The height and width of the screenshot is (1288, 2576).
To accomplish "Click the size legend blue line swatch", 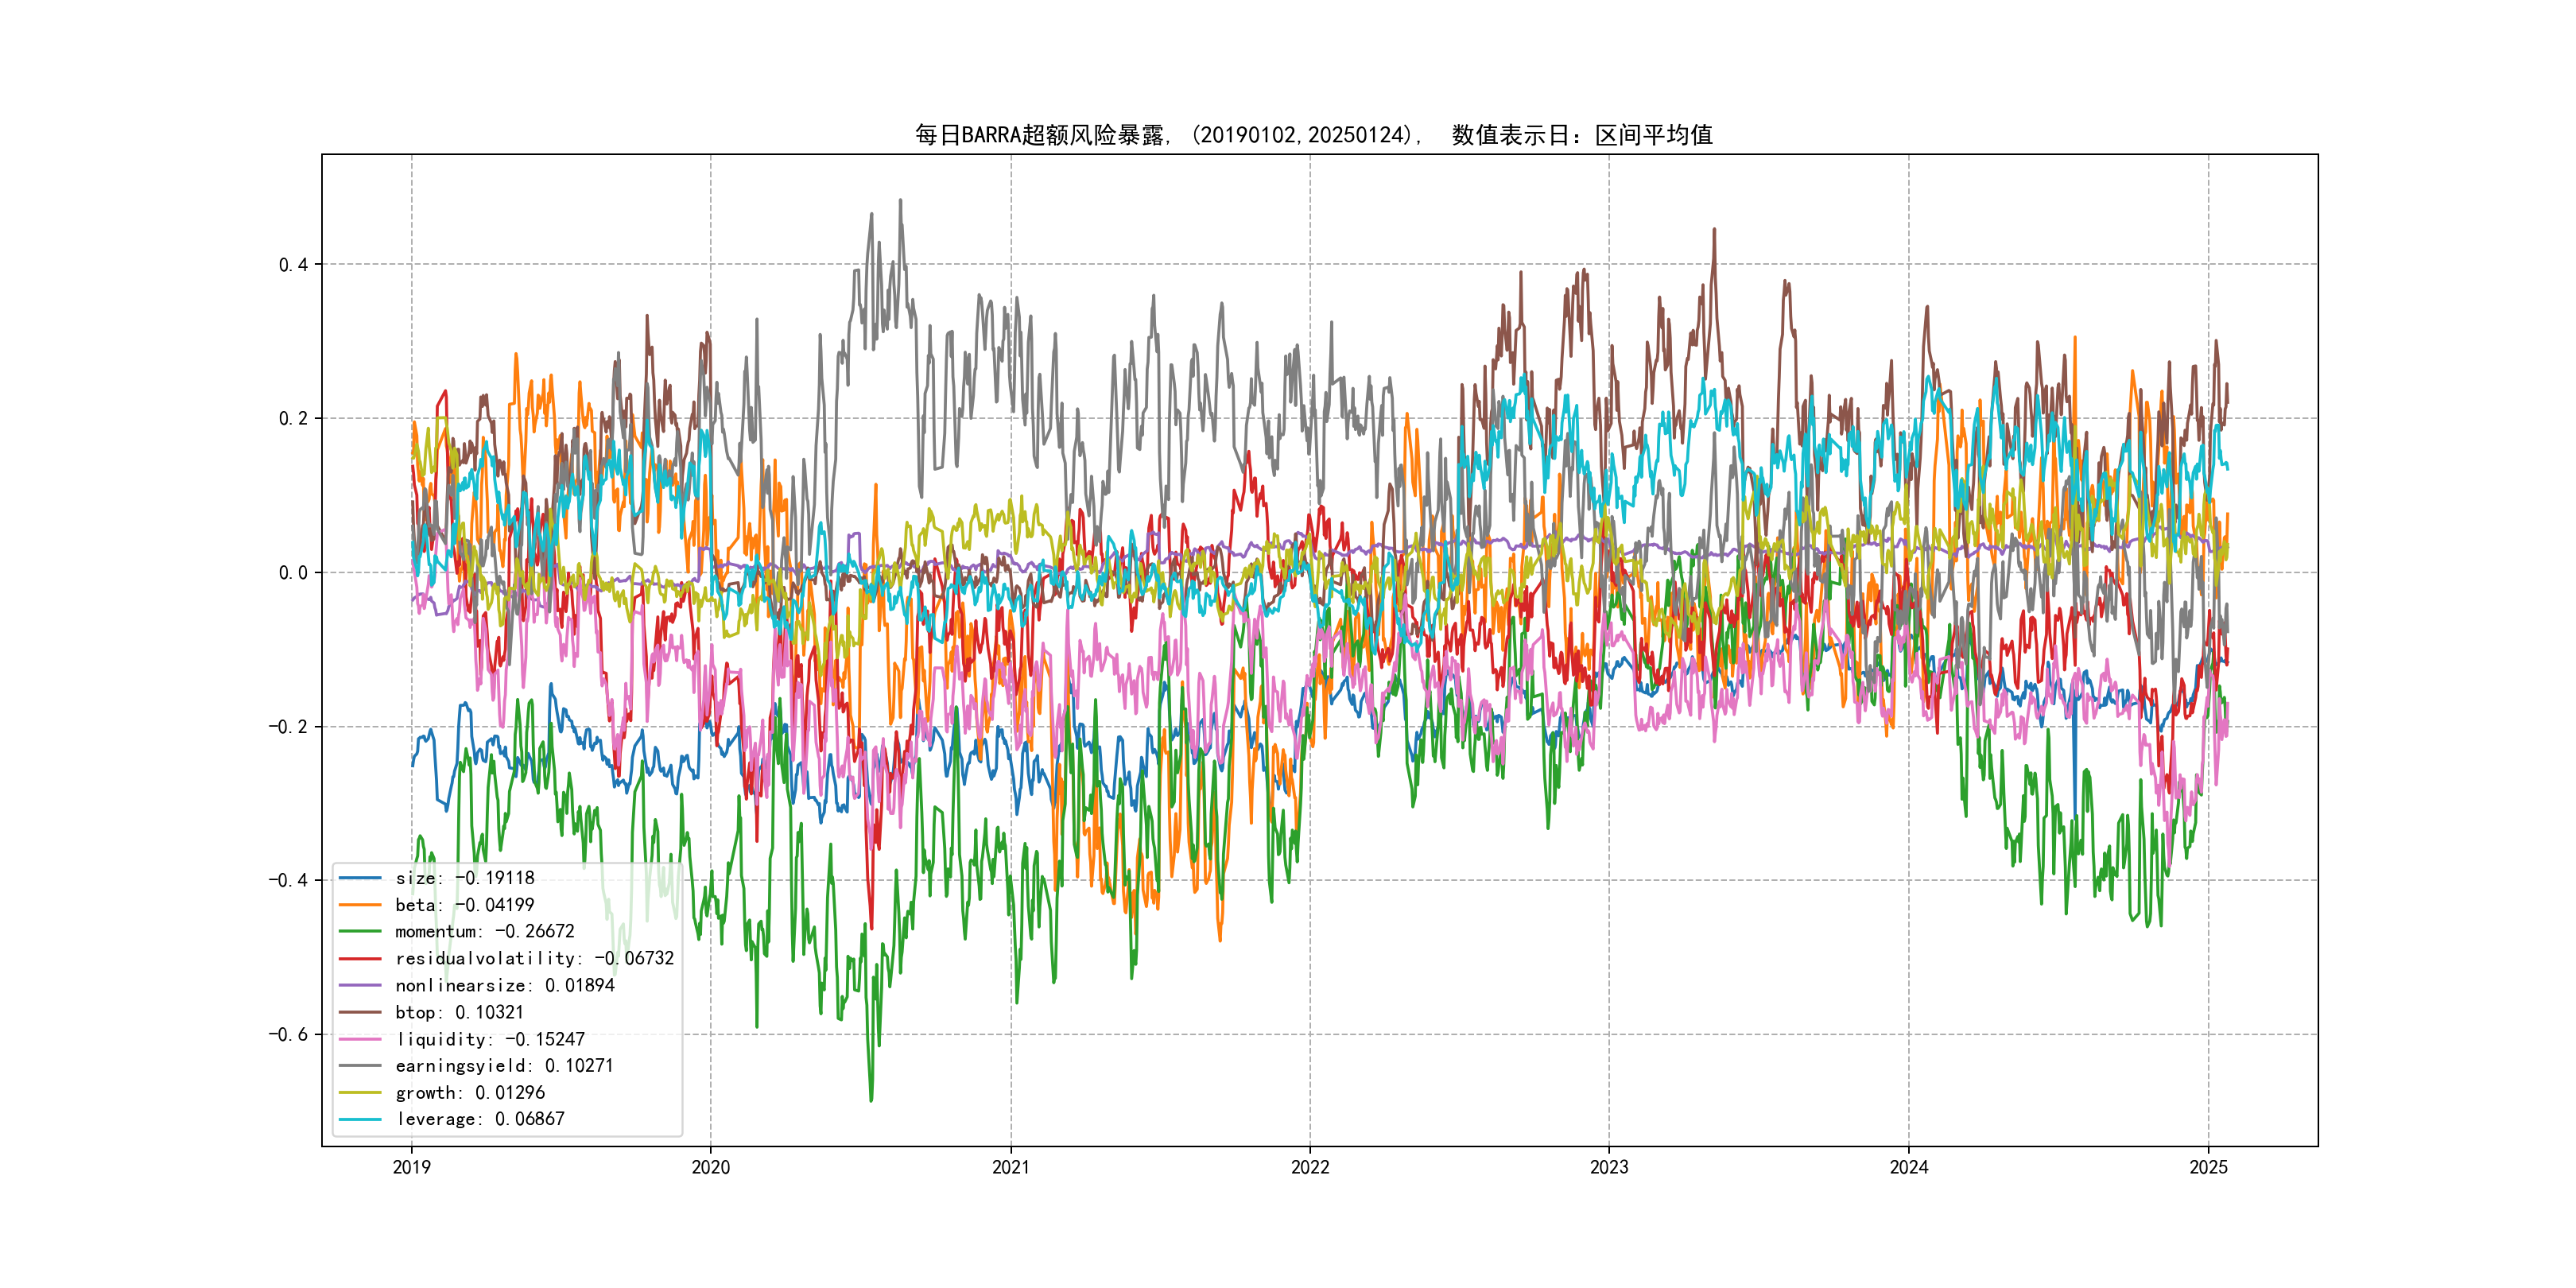I will tap(360, 878).
